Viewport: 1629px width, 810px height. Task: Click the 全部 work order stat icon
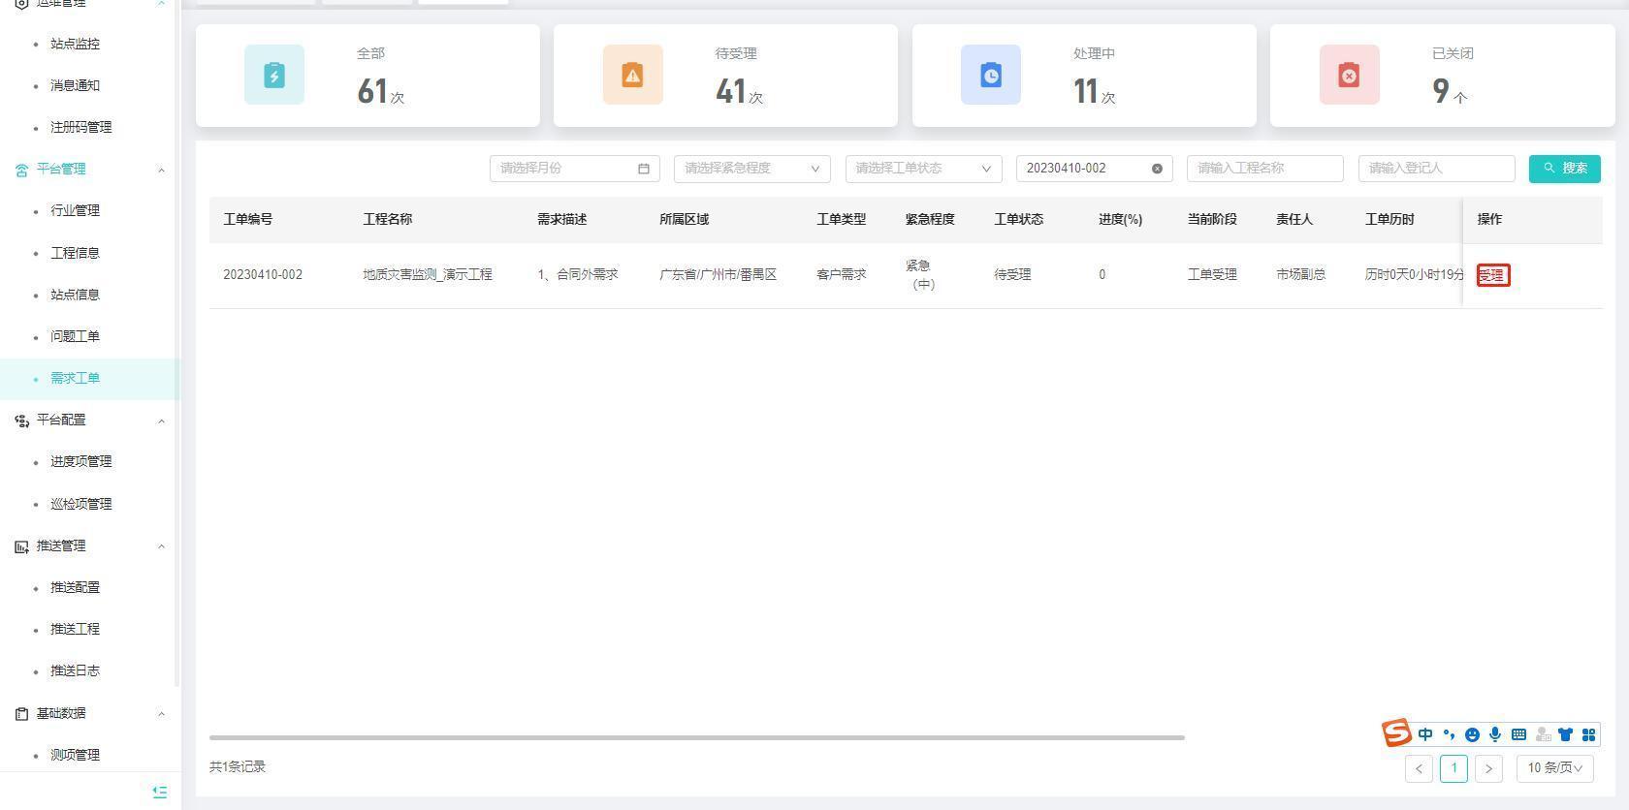pyautogui.click(x=274, y=75)
